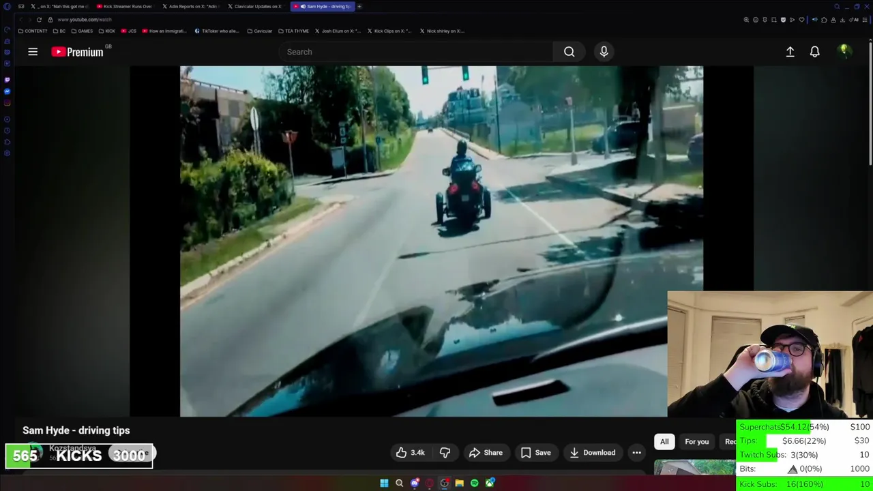873x491 pixels.
Task: Open the more actions ellipsis menu
Action: pos(636,453)
